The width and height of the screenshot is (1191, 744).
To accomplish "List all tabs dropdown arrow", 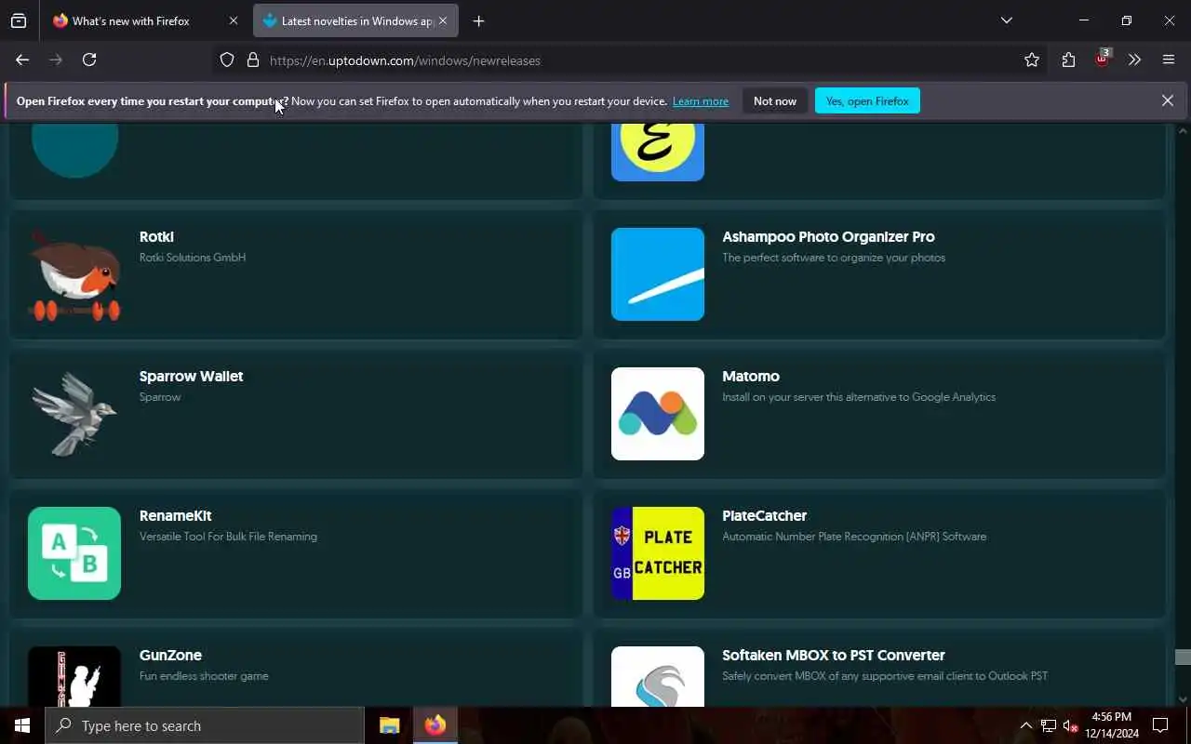I will pyautogui.click(x=1006, y=20).
